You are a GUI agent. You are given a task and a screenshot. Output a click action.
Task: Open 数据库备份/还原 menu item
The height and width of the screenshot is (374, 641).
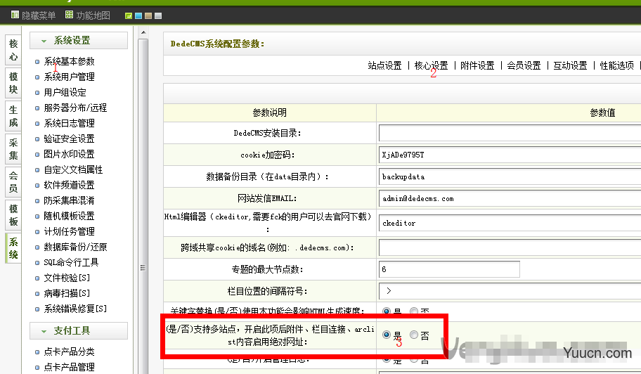pos(75,247)
